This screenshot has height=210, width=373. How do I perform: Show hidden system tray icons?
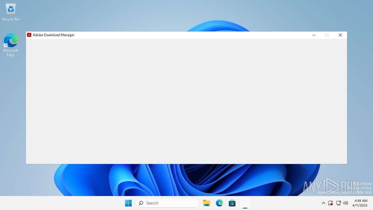(323, 203)
